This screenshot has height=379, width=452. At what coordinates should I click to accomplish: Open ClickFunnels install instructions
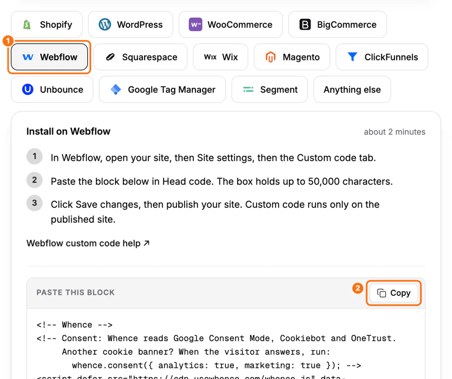tap(382, 57)
